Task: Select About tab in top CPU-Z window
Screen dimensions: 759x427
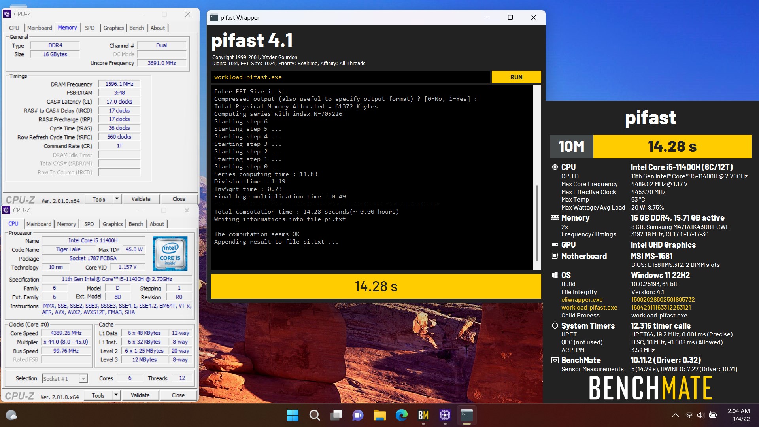Action: (158, 28)
